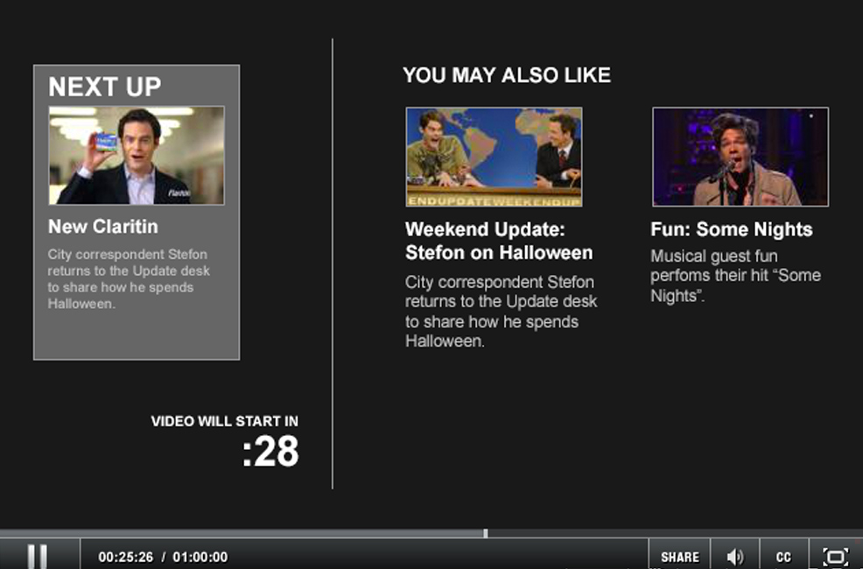Click the VIDEO WILL START IN label

225,421
